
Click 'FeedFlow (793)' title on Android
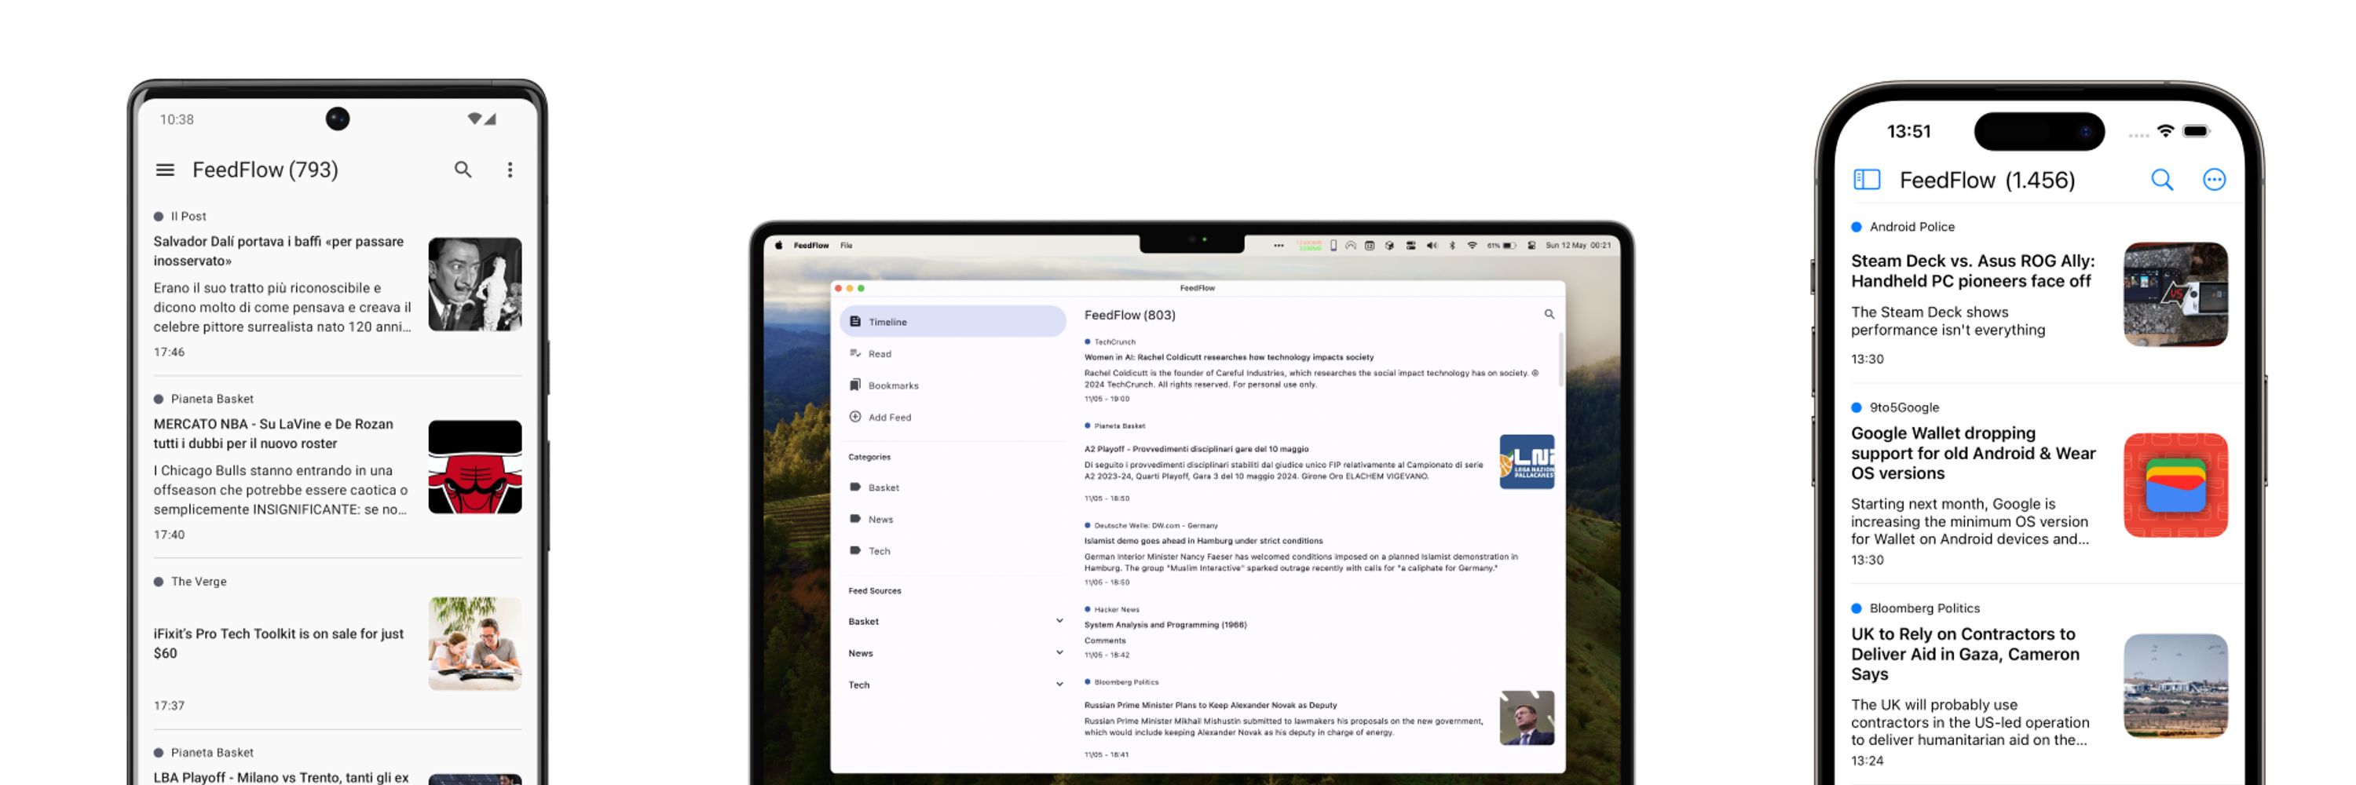tap(265, 170)
